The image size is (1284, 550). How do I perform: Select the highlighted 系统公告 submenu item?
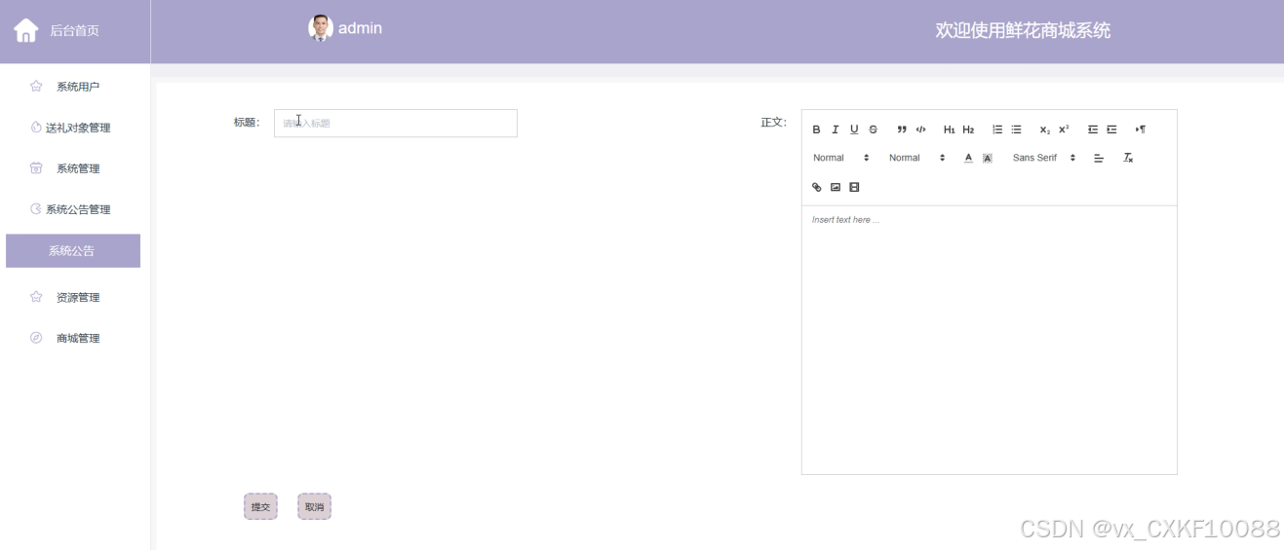point(73,250)
